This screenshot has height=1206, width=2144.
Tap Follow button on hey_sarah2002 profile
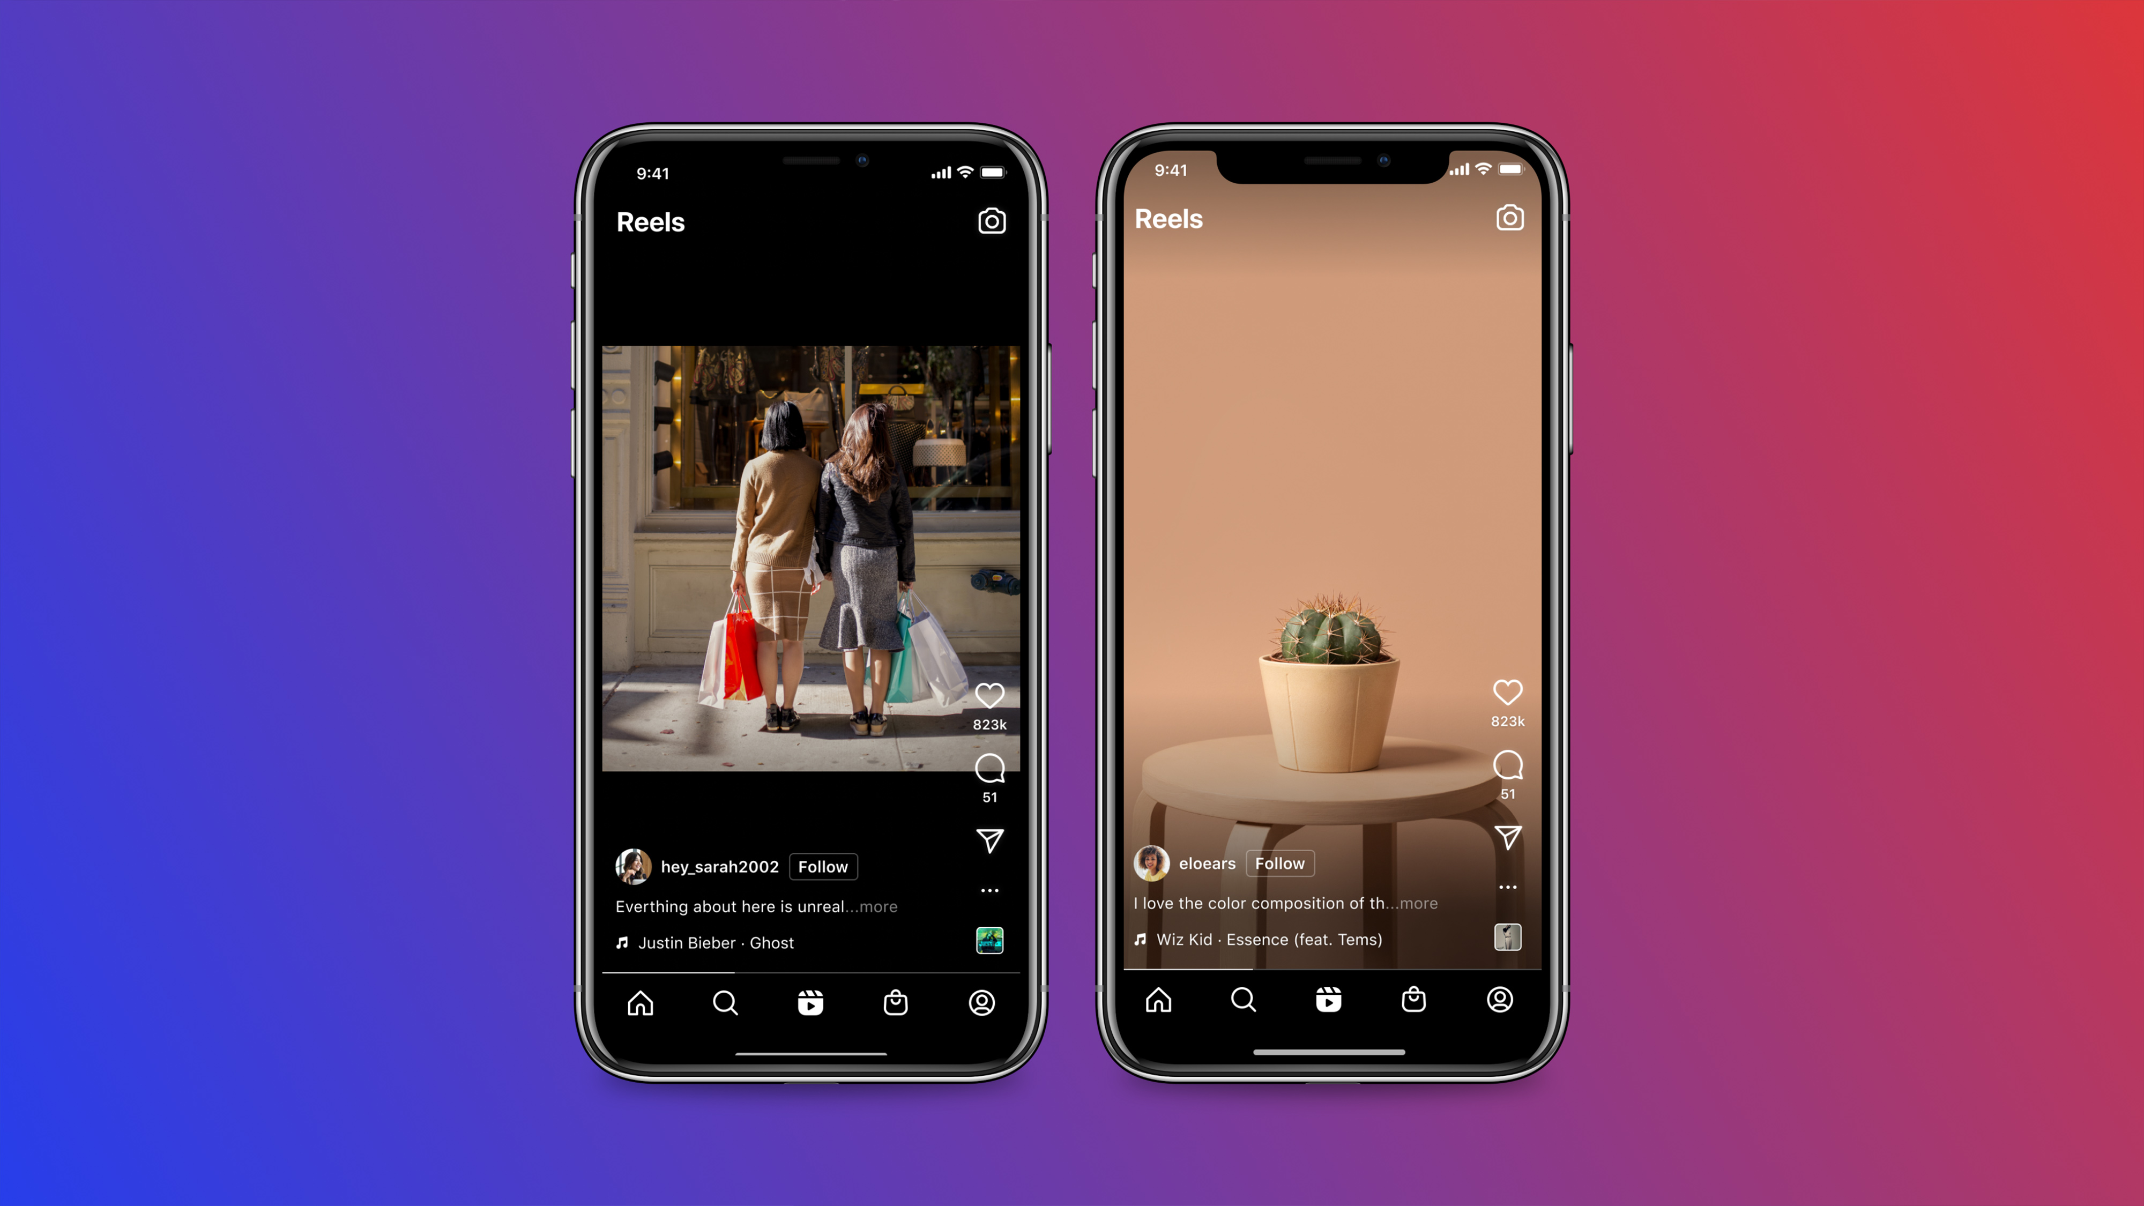820,866
